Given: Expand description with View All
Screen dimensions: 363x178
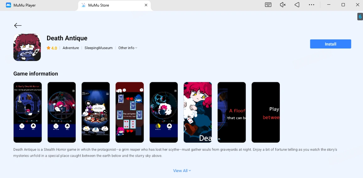Looking at the screenshot, I should 182,170.
